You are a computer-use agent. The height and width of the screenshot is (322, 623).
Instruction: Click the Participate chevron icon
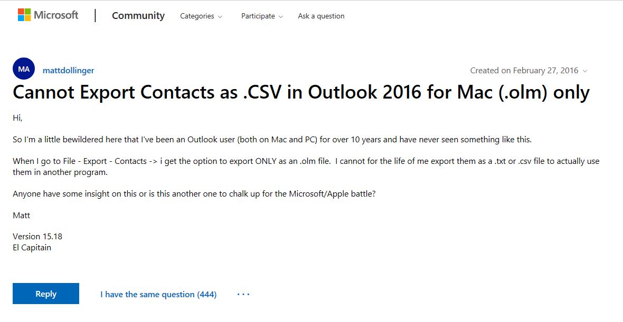pyautogui.click(x=281, y=17)
